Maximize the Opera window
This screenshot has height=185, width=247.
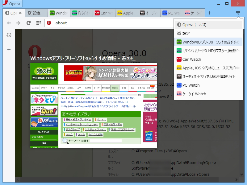pos(227,4)
